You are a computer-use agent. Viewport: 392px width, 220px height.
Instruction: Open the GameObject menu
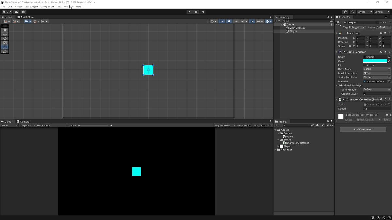[x=31, y=7]
